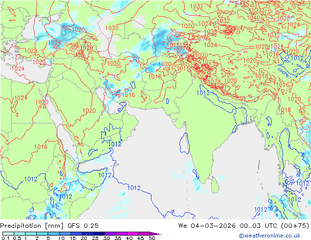The width and height of the screenshot is (311, 240).
Task: Pick the palest legend swatch between 0.1 and 0.5
Action: (x=8, y=234)
